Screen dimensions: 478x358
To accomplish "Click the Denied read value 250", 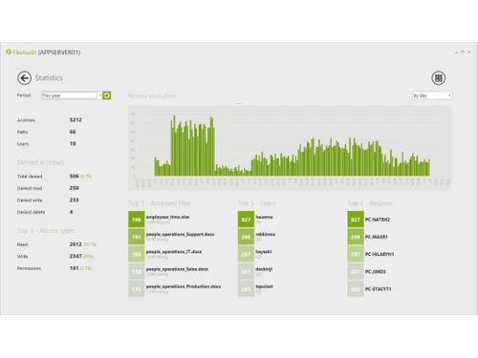I will (74, 188).
